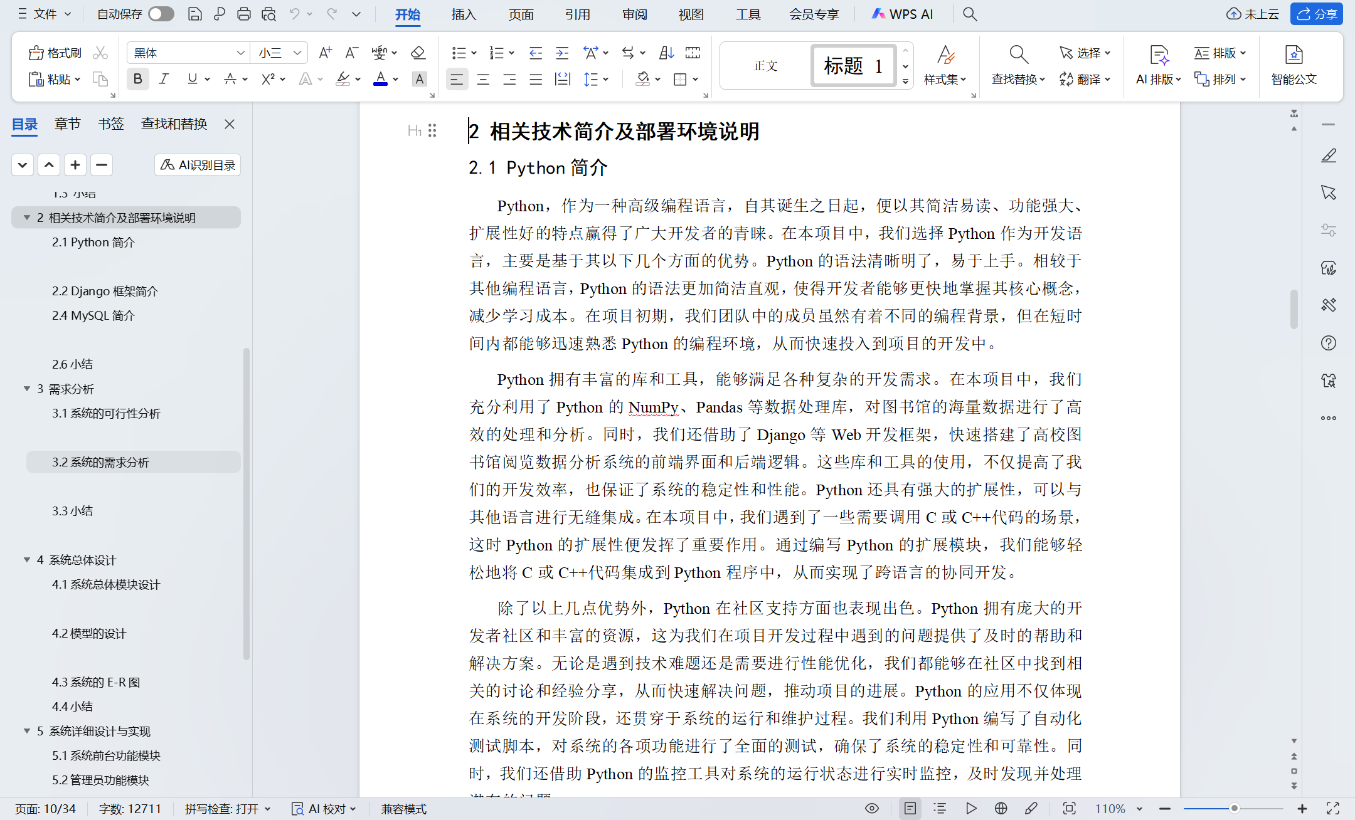Click the pen edit icon in right sidebar
Viewport: 1355px width, 820px height.
click(1329, 155)
